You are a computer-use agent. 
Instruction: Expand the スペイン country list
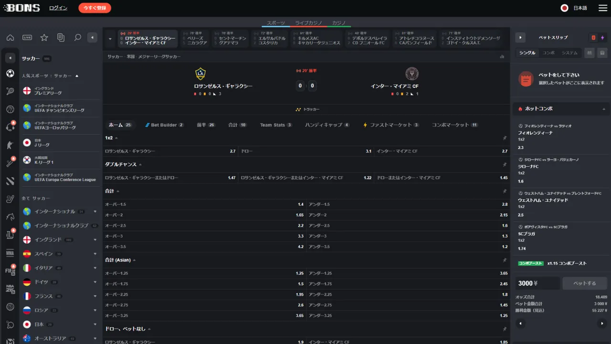click(x=95, y=254)
